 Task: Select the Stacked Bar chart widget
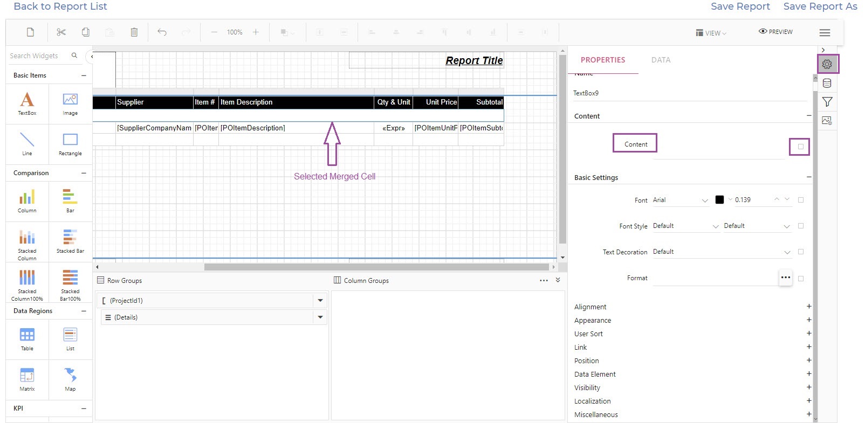click(70, 241)
